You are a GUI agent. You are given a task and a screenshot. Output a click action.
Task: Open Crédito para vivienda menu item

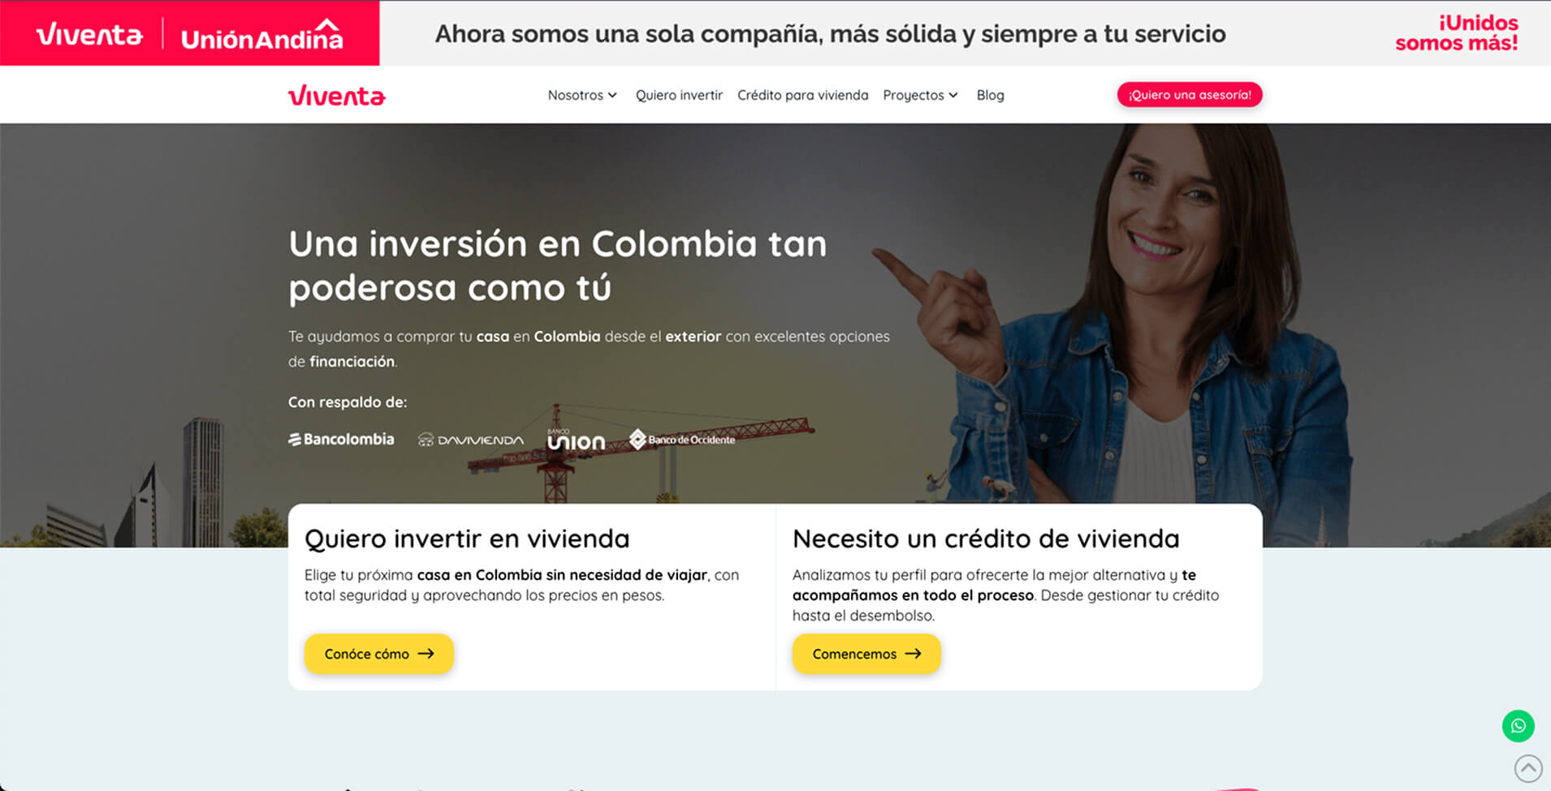[x=802, y=95]
